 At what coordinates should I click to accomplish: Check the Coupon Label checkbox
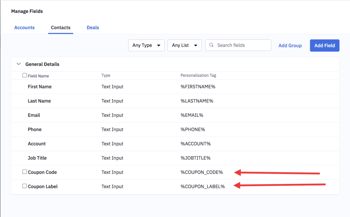point(24,186)
